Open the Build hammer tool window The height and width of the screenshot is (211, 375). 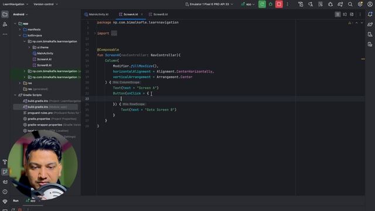(x=5, y=162)
